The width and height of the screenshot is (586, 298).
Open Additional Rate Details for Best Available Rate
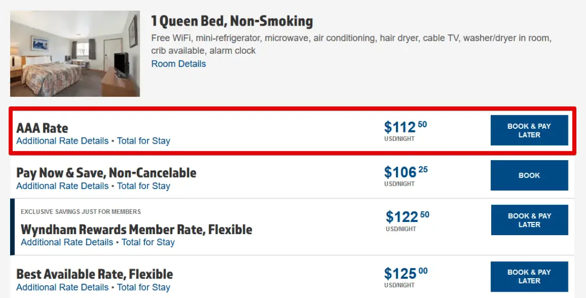point(62,287)
